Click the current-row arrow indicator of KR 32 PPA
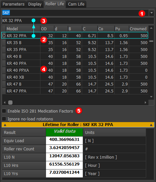Viewport: 156px width, 182px height. pyautogui.click(x=4, y=36)
